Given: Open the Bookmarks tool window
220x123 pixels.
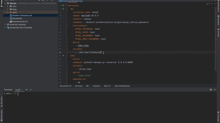Looking at the screenshot, I should (x=1, y=115).
